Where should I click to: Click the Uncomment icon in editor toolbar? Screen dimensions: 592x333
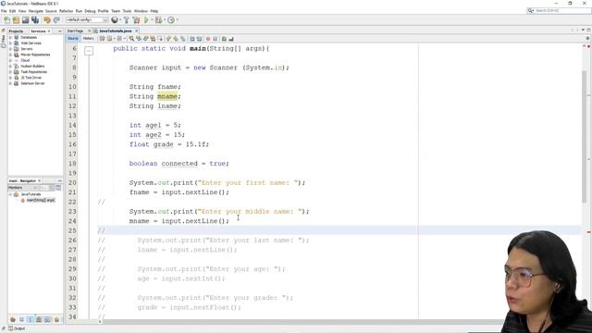click(231, 39)
